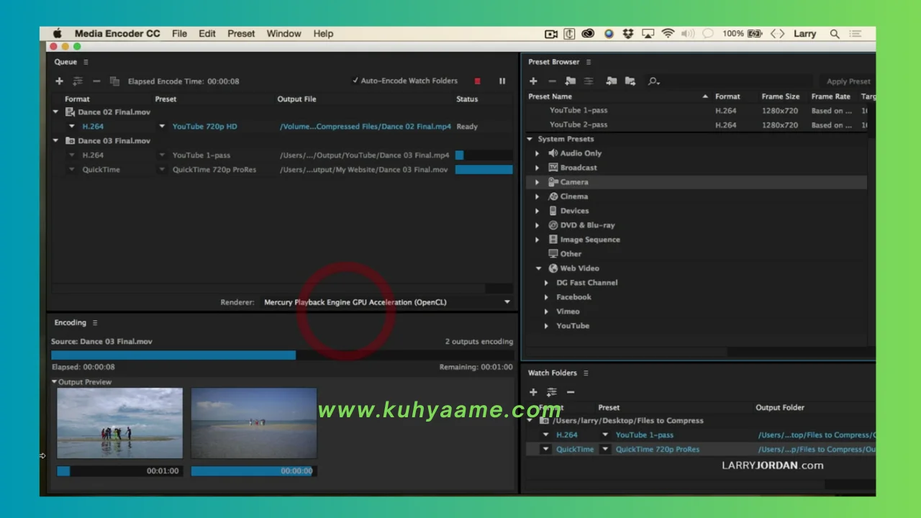Viewport: 921px width, 518px height.
Task: Click the Audio Only speaker icon
Action: [553, 153]
